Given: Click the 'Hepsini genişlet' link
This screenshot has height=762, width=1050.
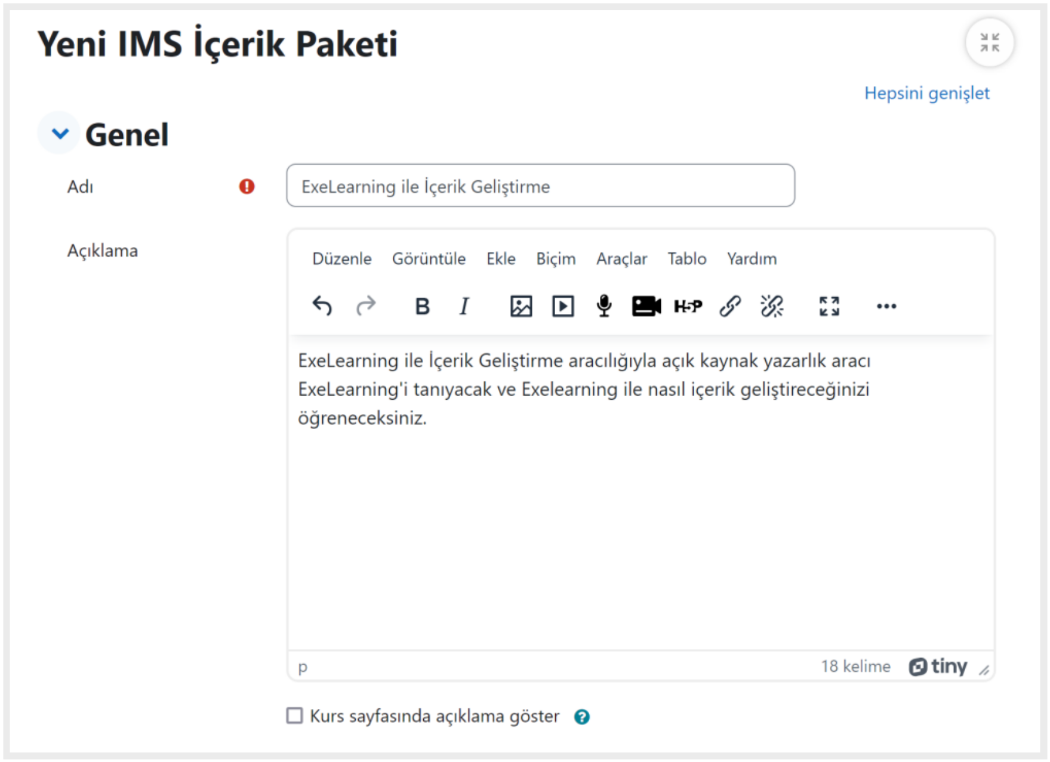Looking at the screenshot, I should 926,93.
